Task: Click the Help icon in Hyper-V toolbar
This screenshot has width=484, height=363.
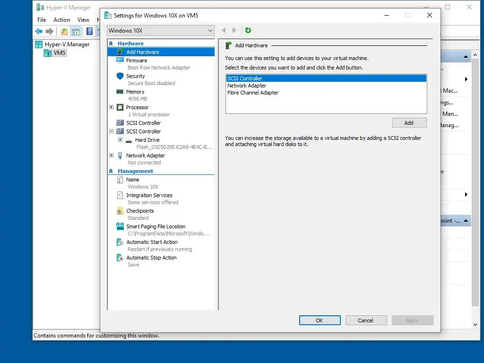Action: 89,31
